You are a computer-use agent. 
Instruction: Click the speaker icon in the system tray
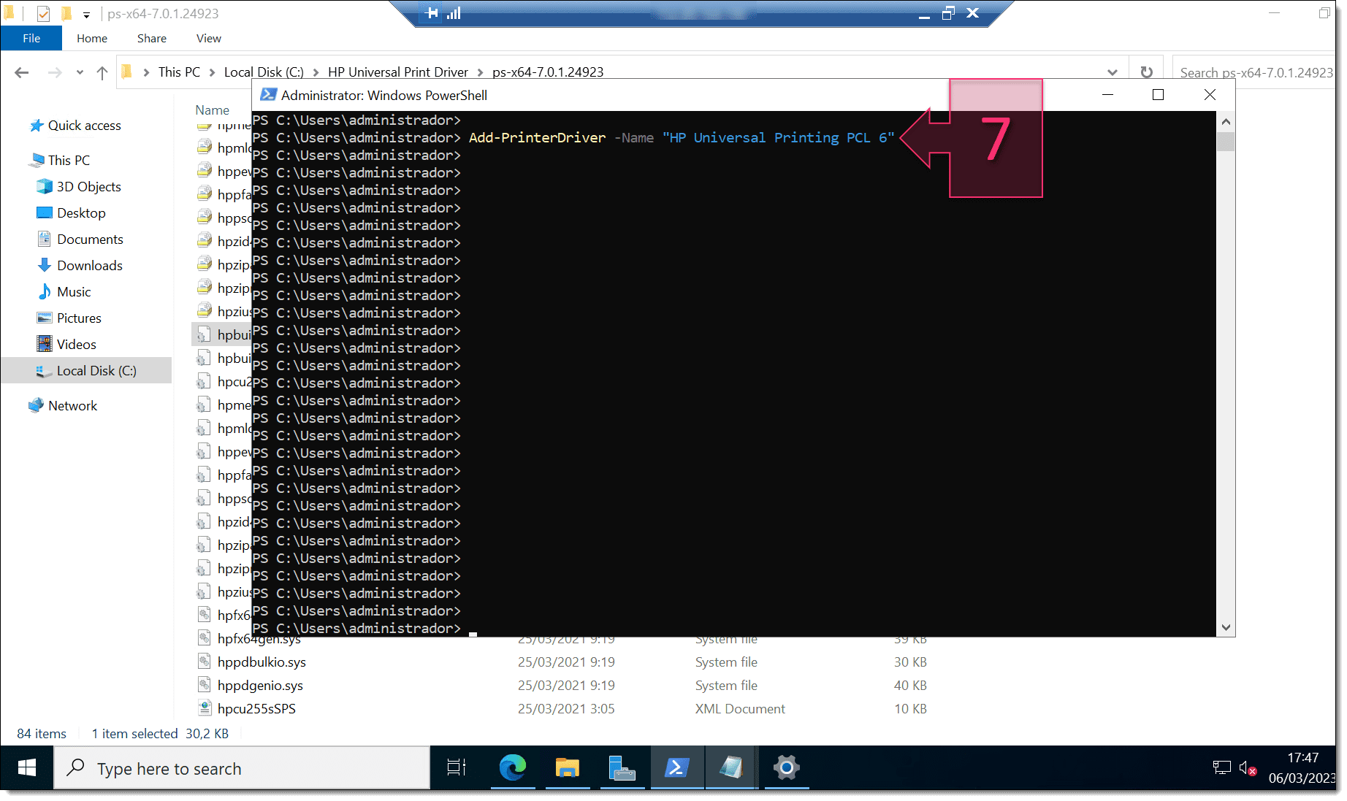click(1247, 767)
